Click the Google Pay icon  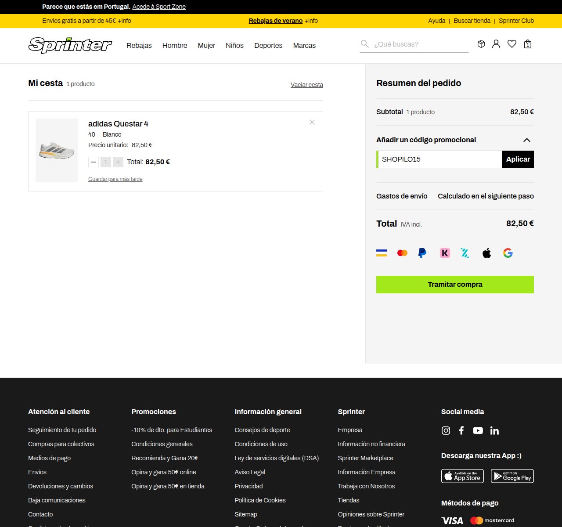[x=508, y=253]
